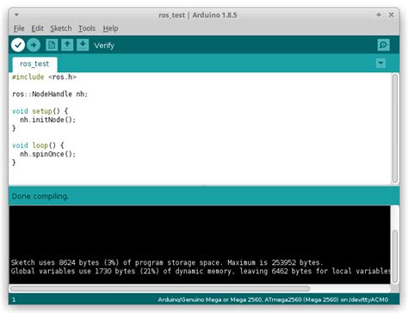Click the console horizontal scrollbar
The height and width of the screenshot is (313, 408).
[x=160, y=288]
